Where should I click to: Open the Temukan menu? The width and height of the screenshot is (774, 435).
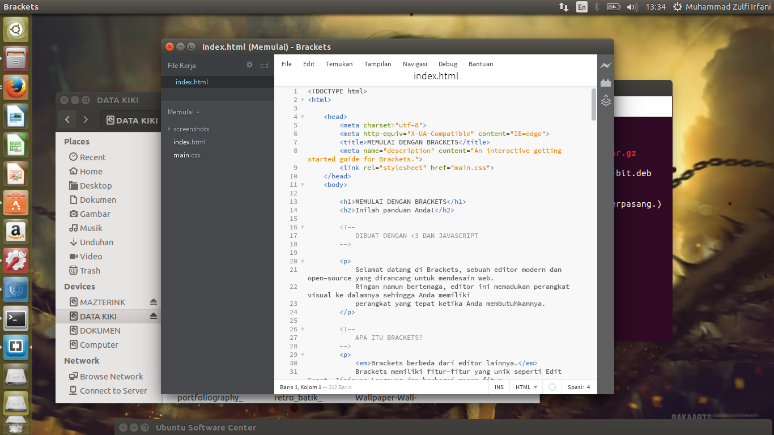[x=339, y=64]
